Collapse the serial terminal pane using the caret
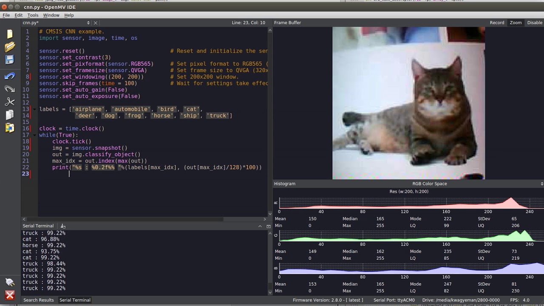 click(260, 226)
